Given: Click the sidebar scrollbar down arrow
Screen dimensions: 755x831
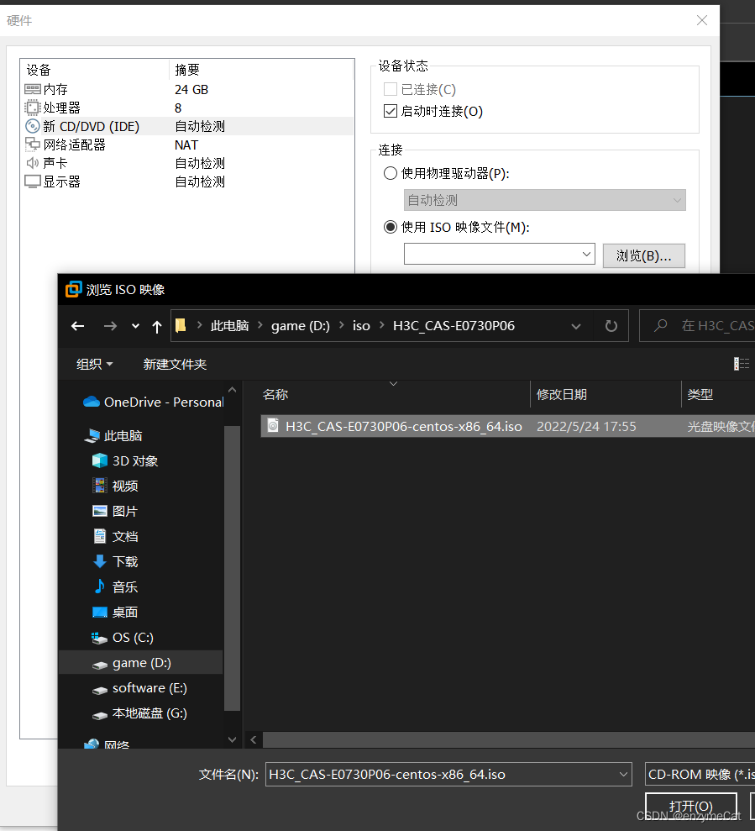Looking at the screenshot, I should pyautogui.click(x=232, y=739).
